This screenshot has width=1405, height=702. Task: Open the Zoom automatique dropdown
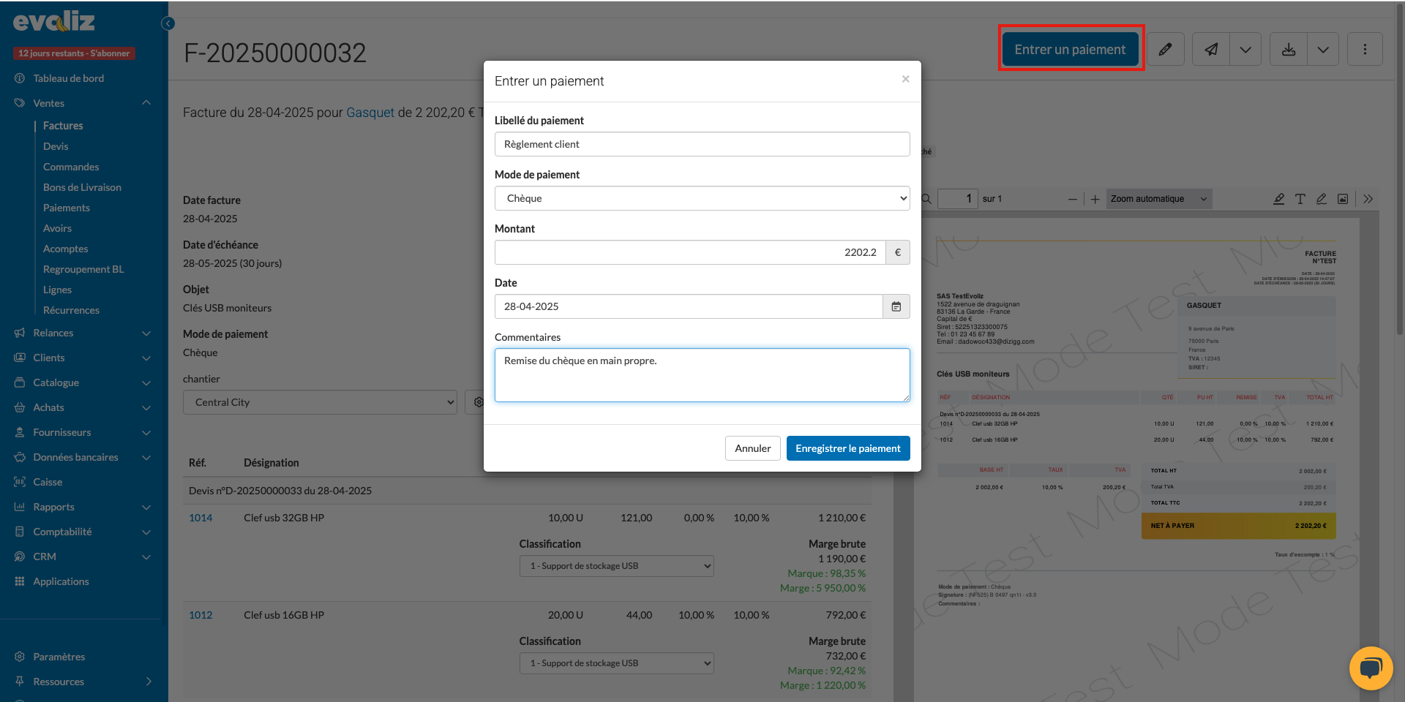(x=1158, y=199)
